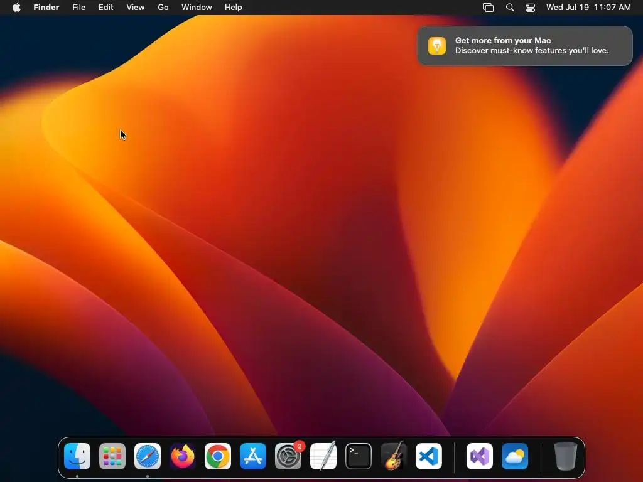This screenshot has width=643, height=482.
Task: Open Launchpad in the Dock
Action: [112, 456]
